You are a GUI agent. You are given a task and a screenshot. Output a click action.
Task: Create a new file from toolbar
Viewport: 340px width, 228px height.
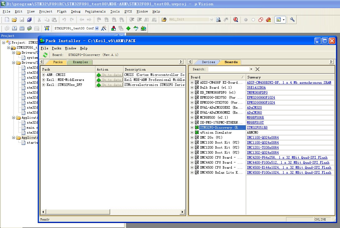tap(7, 20)
